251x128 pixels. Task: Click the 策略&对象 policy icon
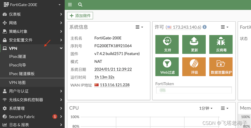5,31
